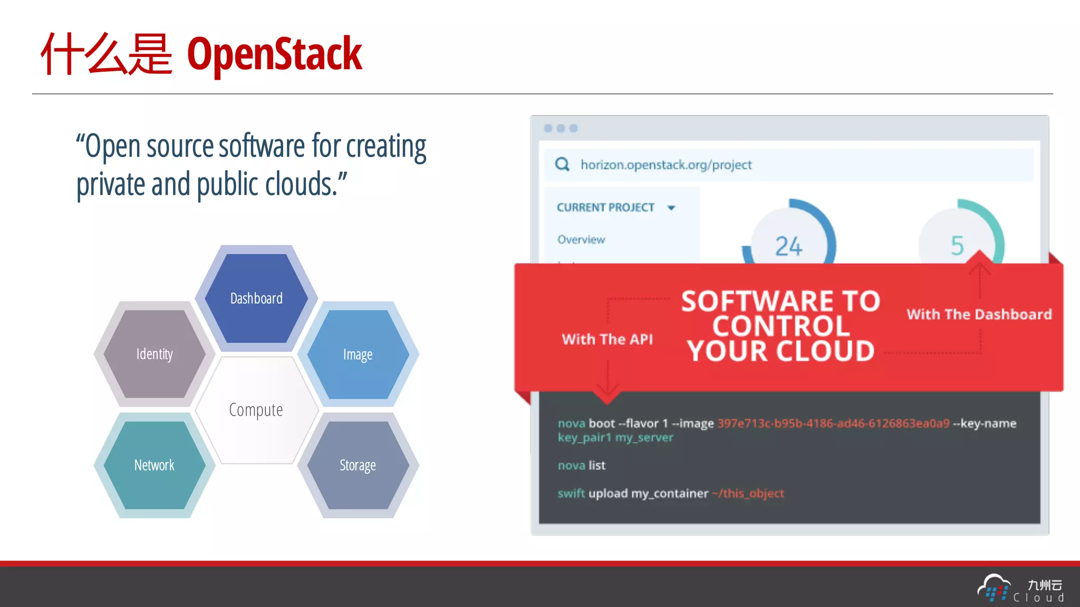
Task: Click the key_pair1 my_server text
Action: 615,437
